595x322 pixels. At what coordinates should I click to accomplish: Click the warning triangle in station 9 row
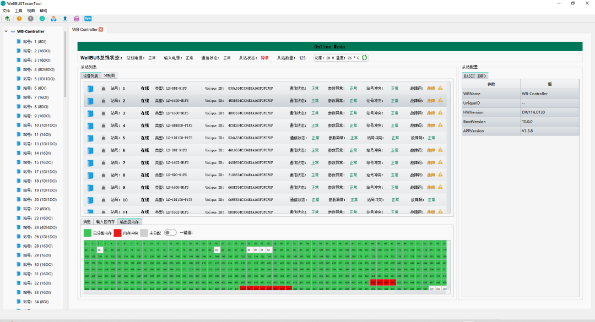click(440, 187)
